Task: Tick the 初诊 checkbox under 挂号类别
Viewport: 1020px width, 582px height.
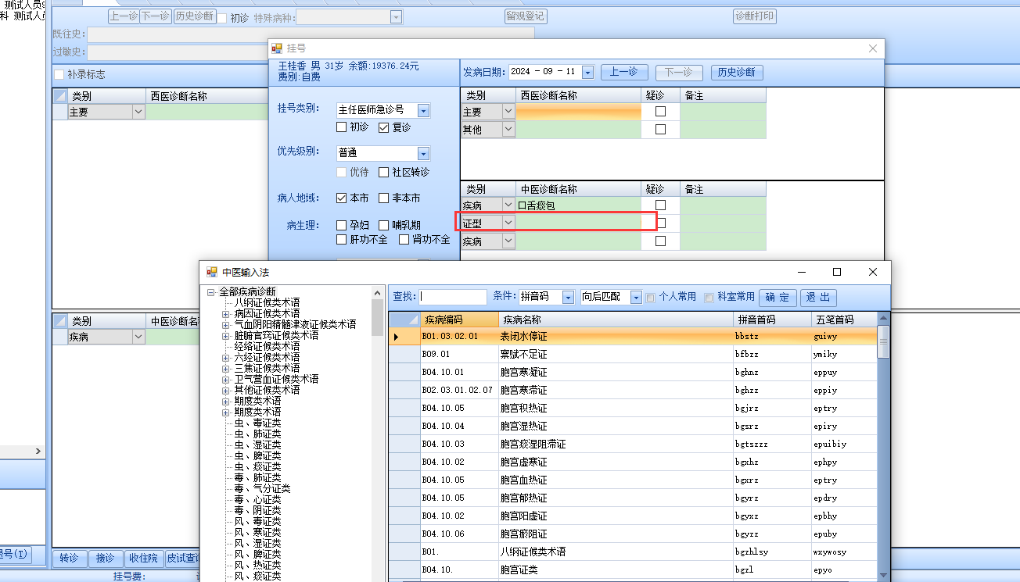Action: [341, 127]
